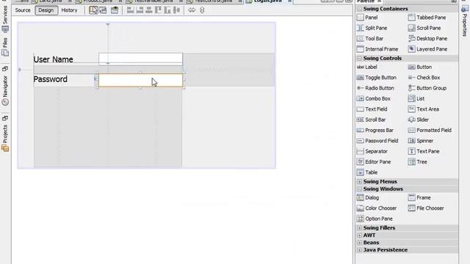The width and height of the screenshot is (470, 264).
Task: Expand the Swing Menus category
Action: (x=359, y=182)
